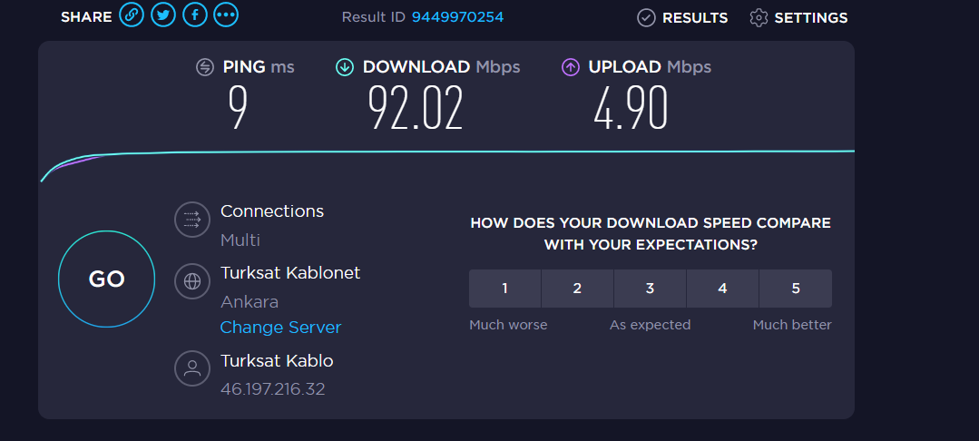Click the Change Server link
This screenshot has width=979, height=441.
(280, 328)
